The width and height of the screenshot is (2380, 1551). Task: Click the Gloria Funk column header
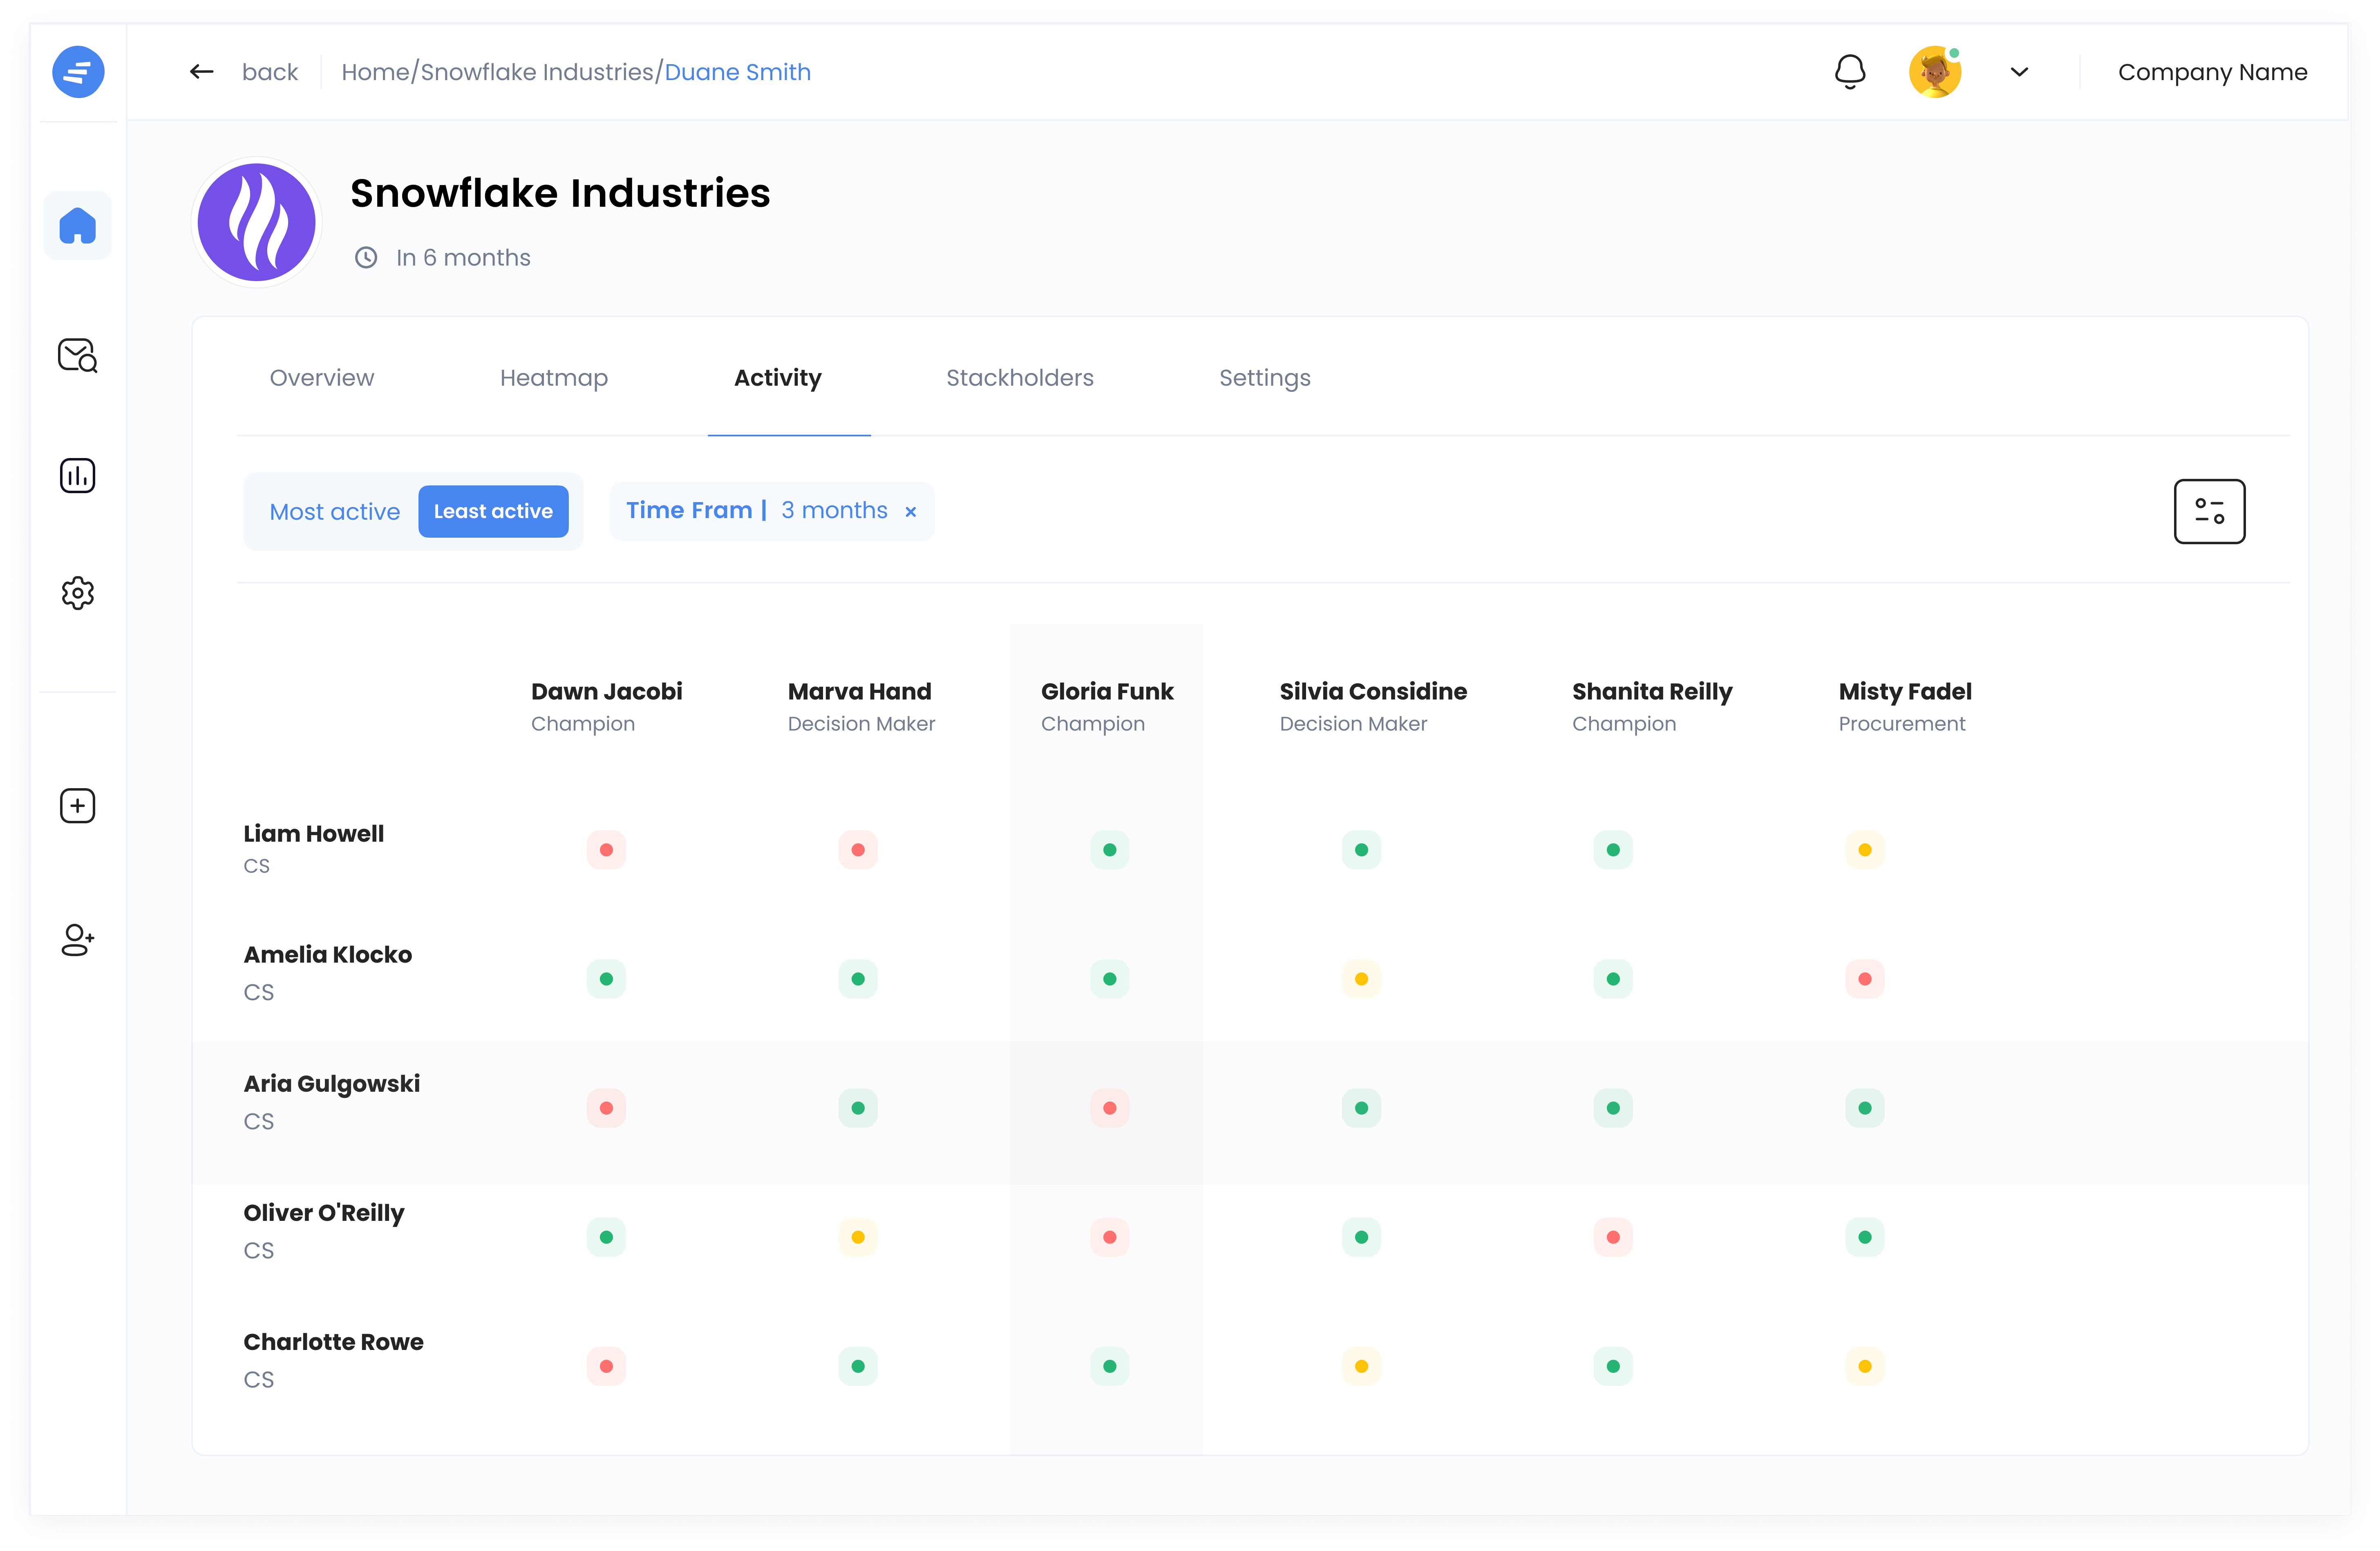click(x=1107, y=706)
